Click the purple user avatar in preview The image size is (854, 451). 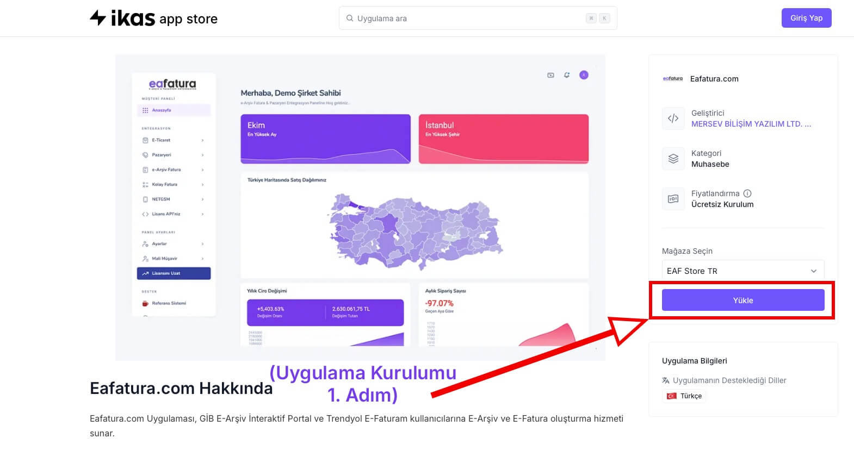pyautogui.click(x=584, y=75)
